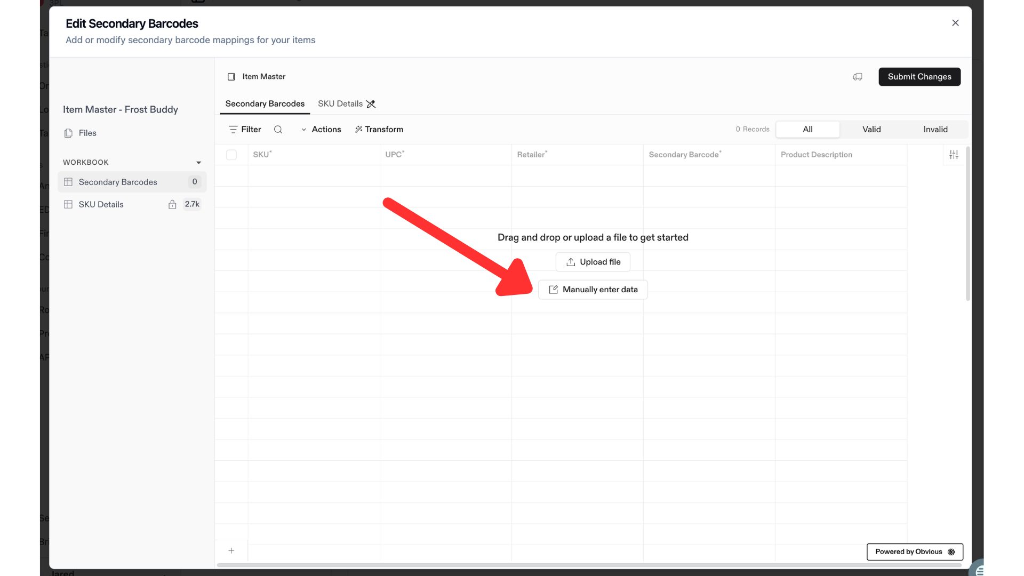1024x576 pixels.
Task: Open the Filter option
Action: (x=245, y=129)
